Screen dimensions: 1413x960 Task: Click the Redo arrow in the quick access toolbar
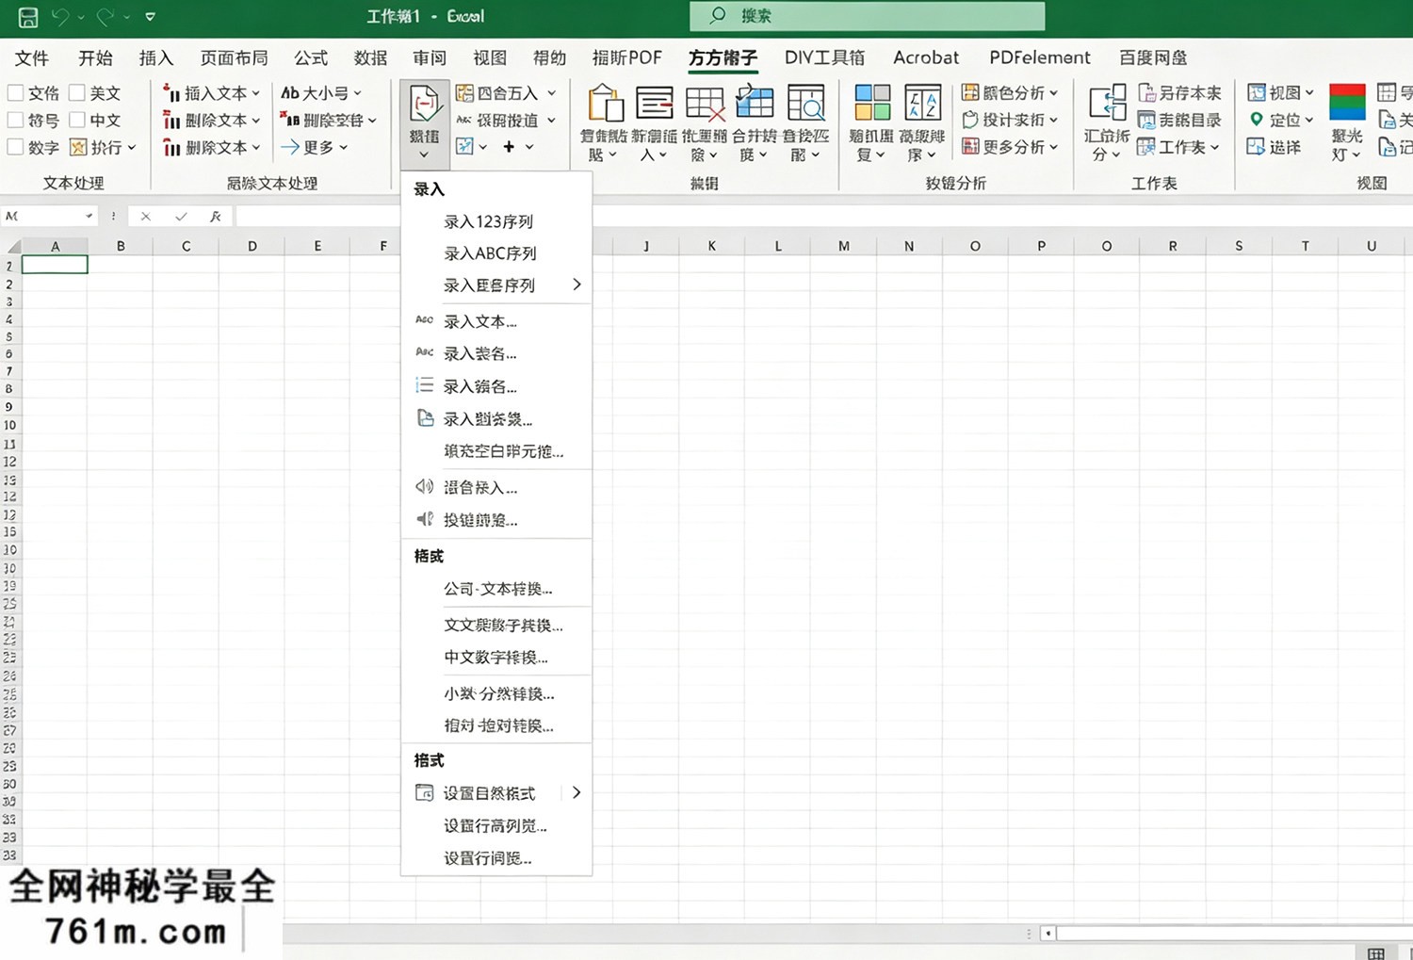pos(105,16)
